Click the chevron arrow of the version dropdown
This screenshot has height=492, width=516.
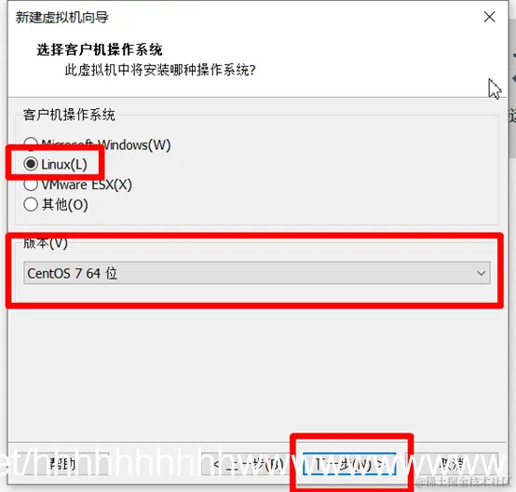coord(482,273)
